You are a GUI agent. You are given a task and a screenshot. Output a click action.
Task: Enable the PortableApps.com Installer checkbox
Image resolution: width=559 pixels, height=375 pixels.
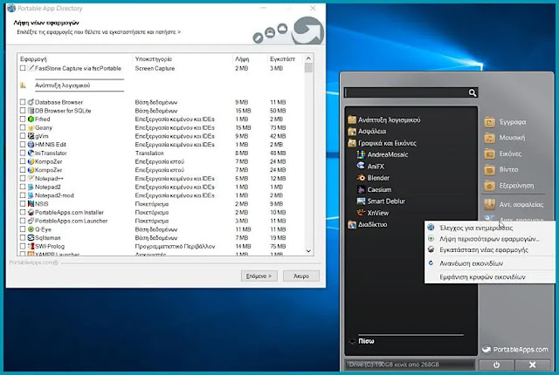23,213
